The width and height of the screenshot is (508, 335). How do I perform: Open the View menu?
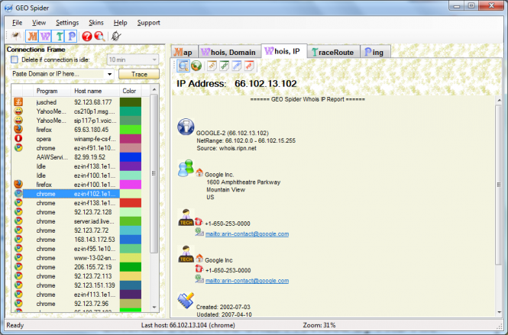(x=39, y=23)
